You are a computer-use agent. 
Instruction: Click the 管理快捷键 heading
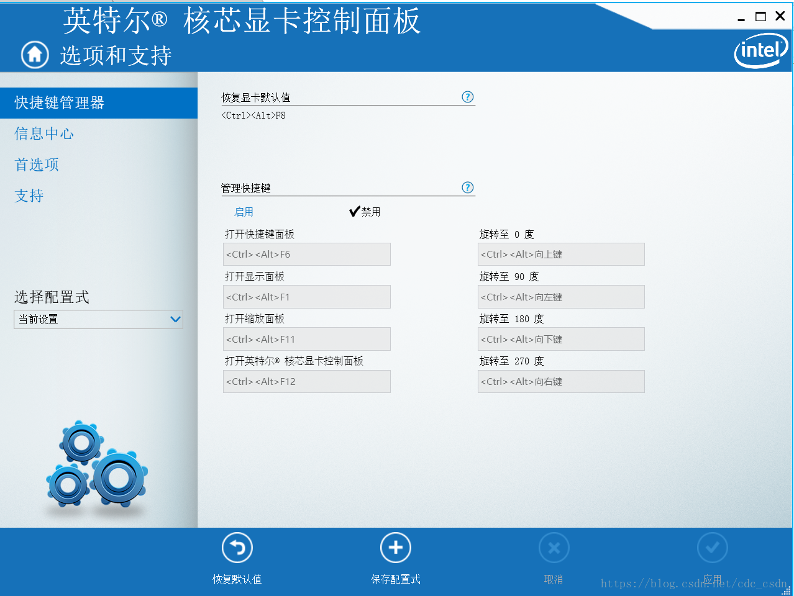click(x=246, y=188)
